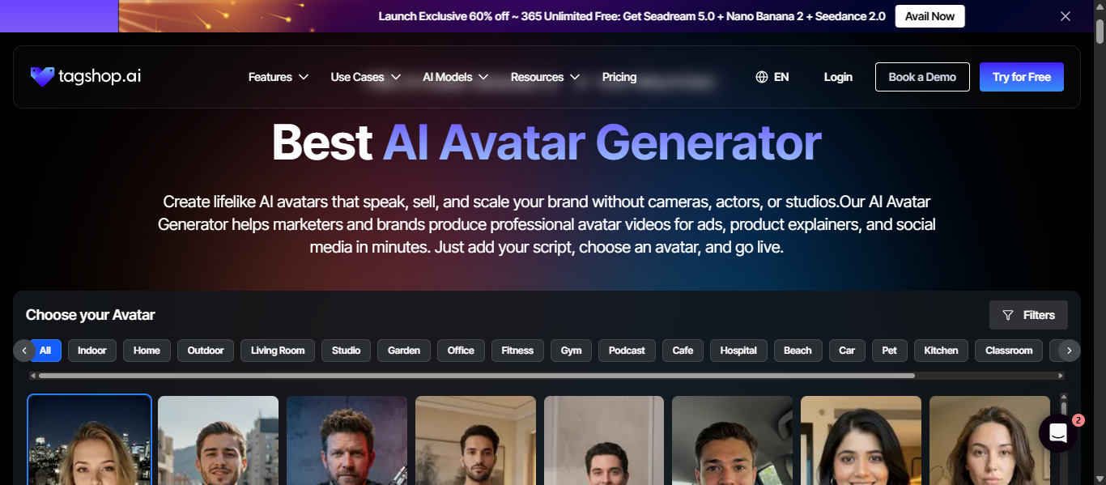
Task: Open Filters with the funnel icon
Action: (x=1028, y=315)
